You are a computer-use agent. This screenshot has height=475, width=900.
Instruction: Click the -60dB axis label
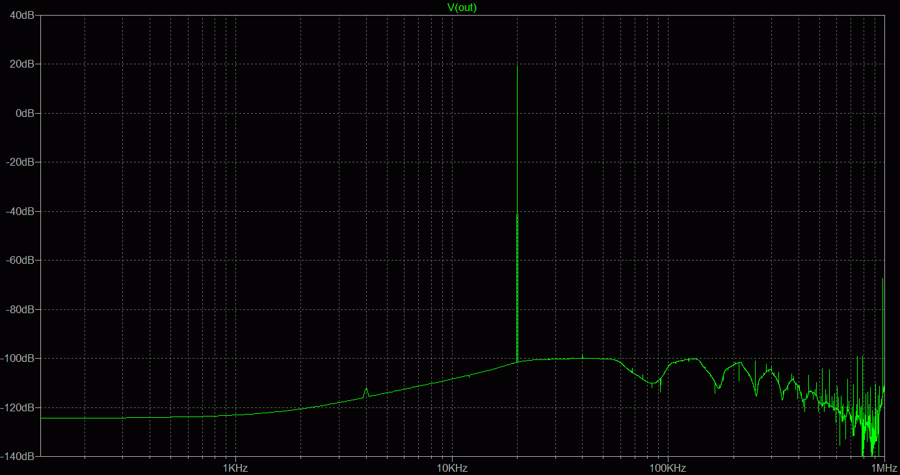click(21, 260)
